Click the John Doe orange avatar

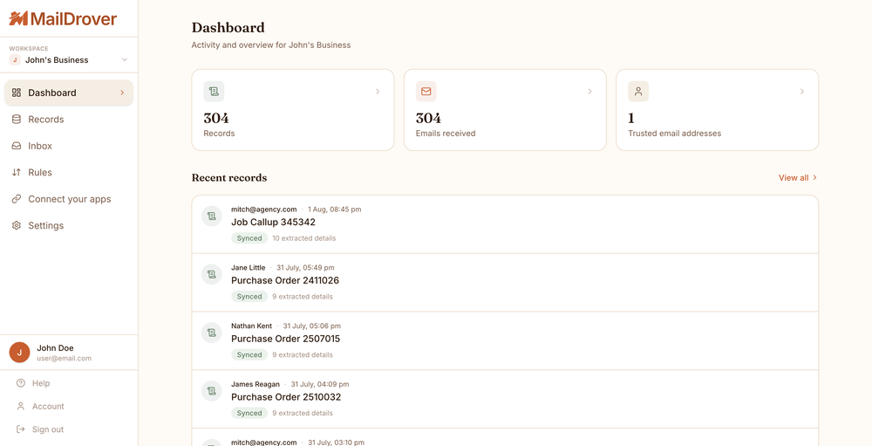tap(19, 353)
